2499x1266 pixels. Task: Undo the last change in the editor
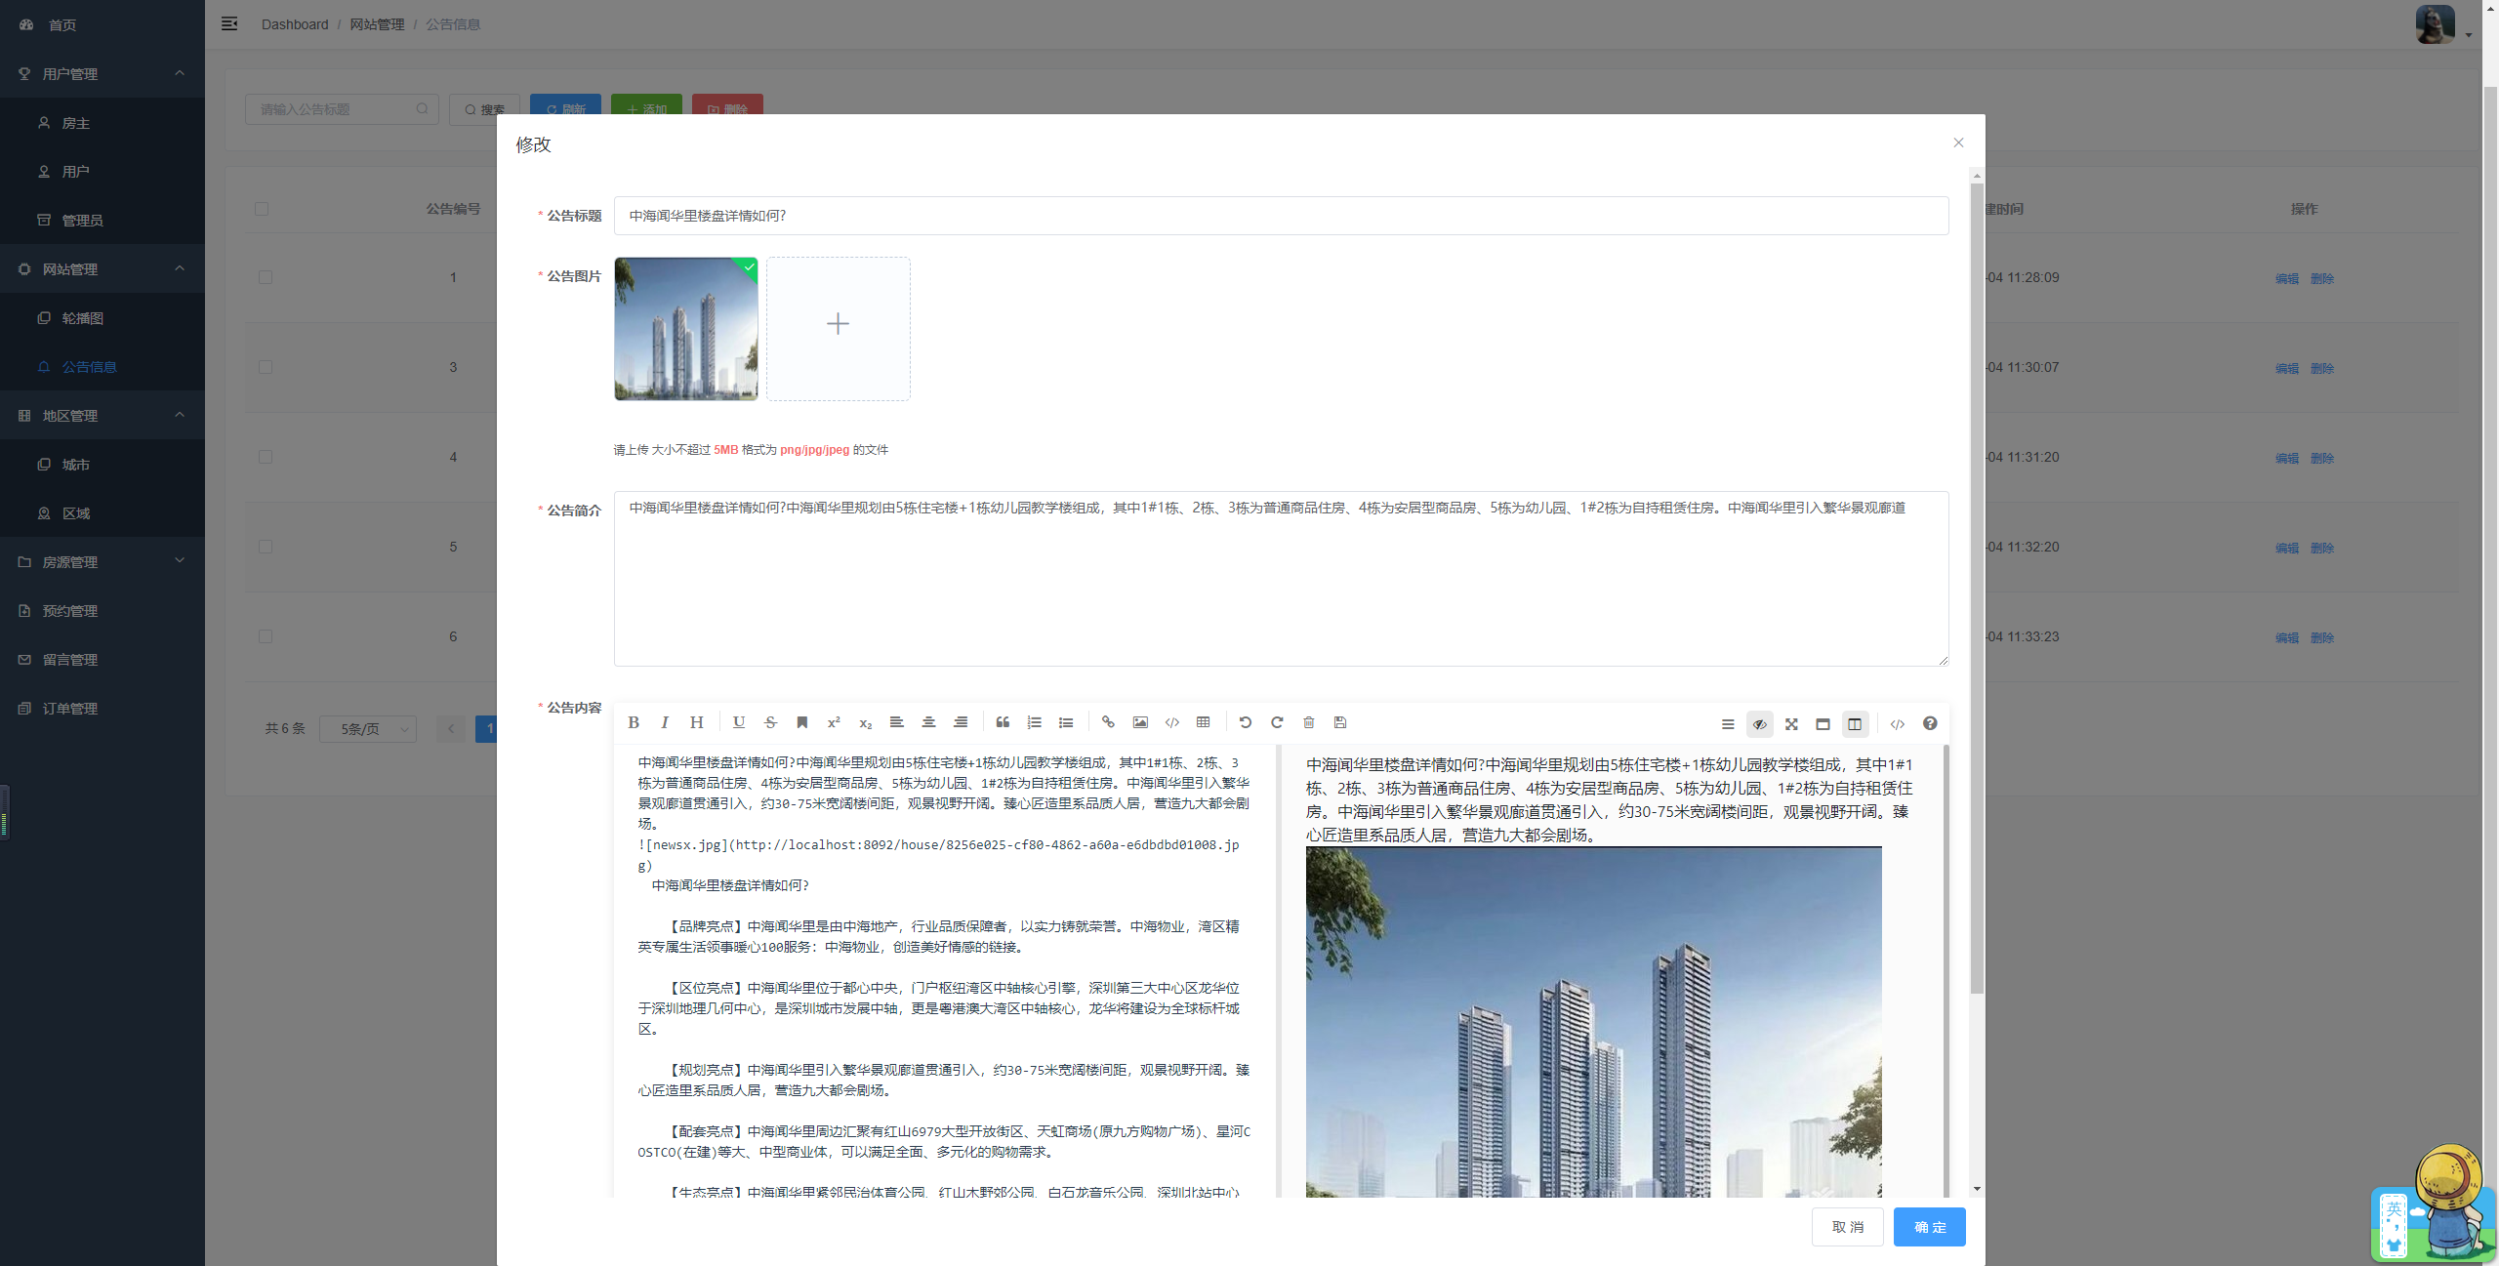point(1246,722)
